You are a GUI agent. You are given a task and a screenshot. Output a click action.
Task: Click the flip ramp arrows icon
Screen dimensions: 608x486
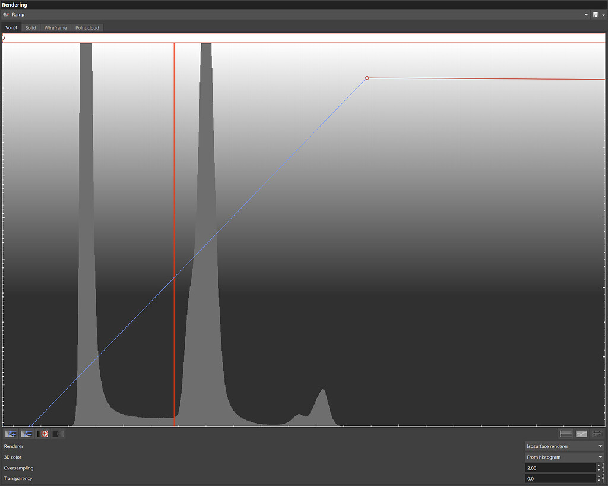point(598,434)
